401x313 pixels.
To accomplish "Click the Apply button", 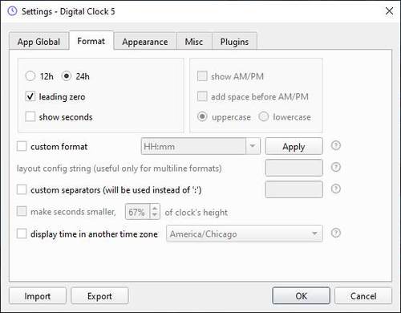I will (294, 146).
